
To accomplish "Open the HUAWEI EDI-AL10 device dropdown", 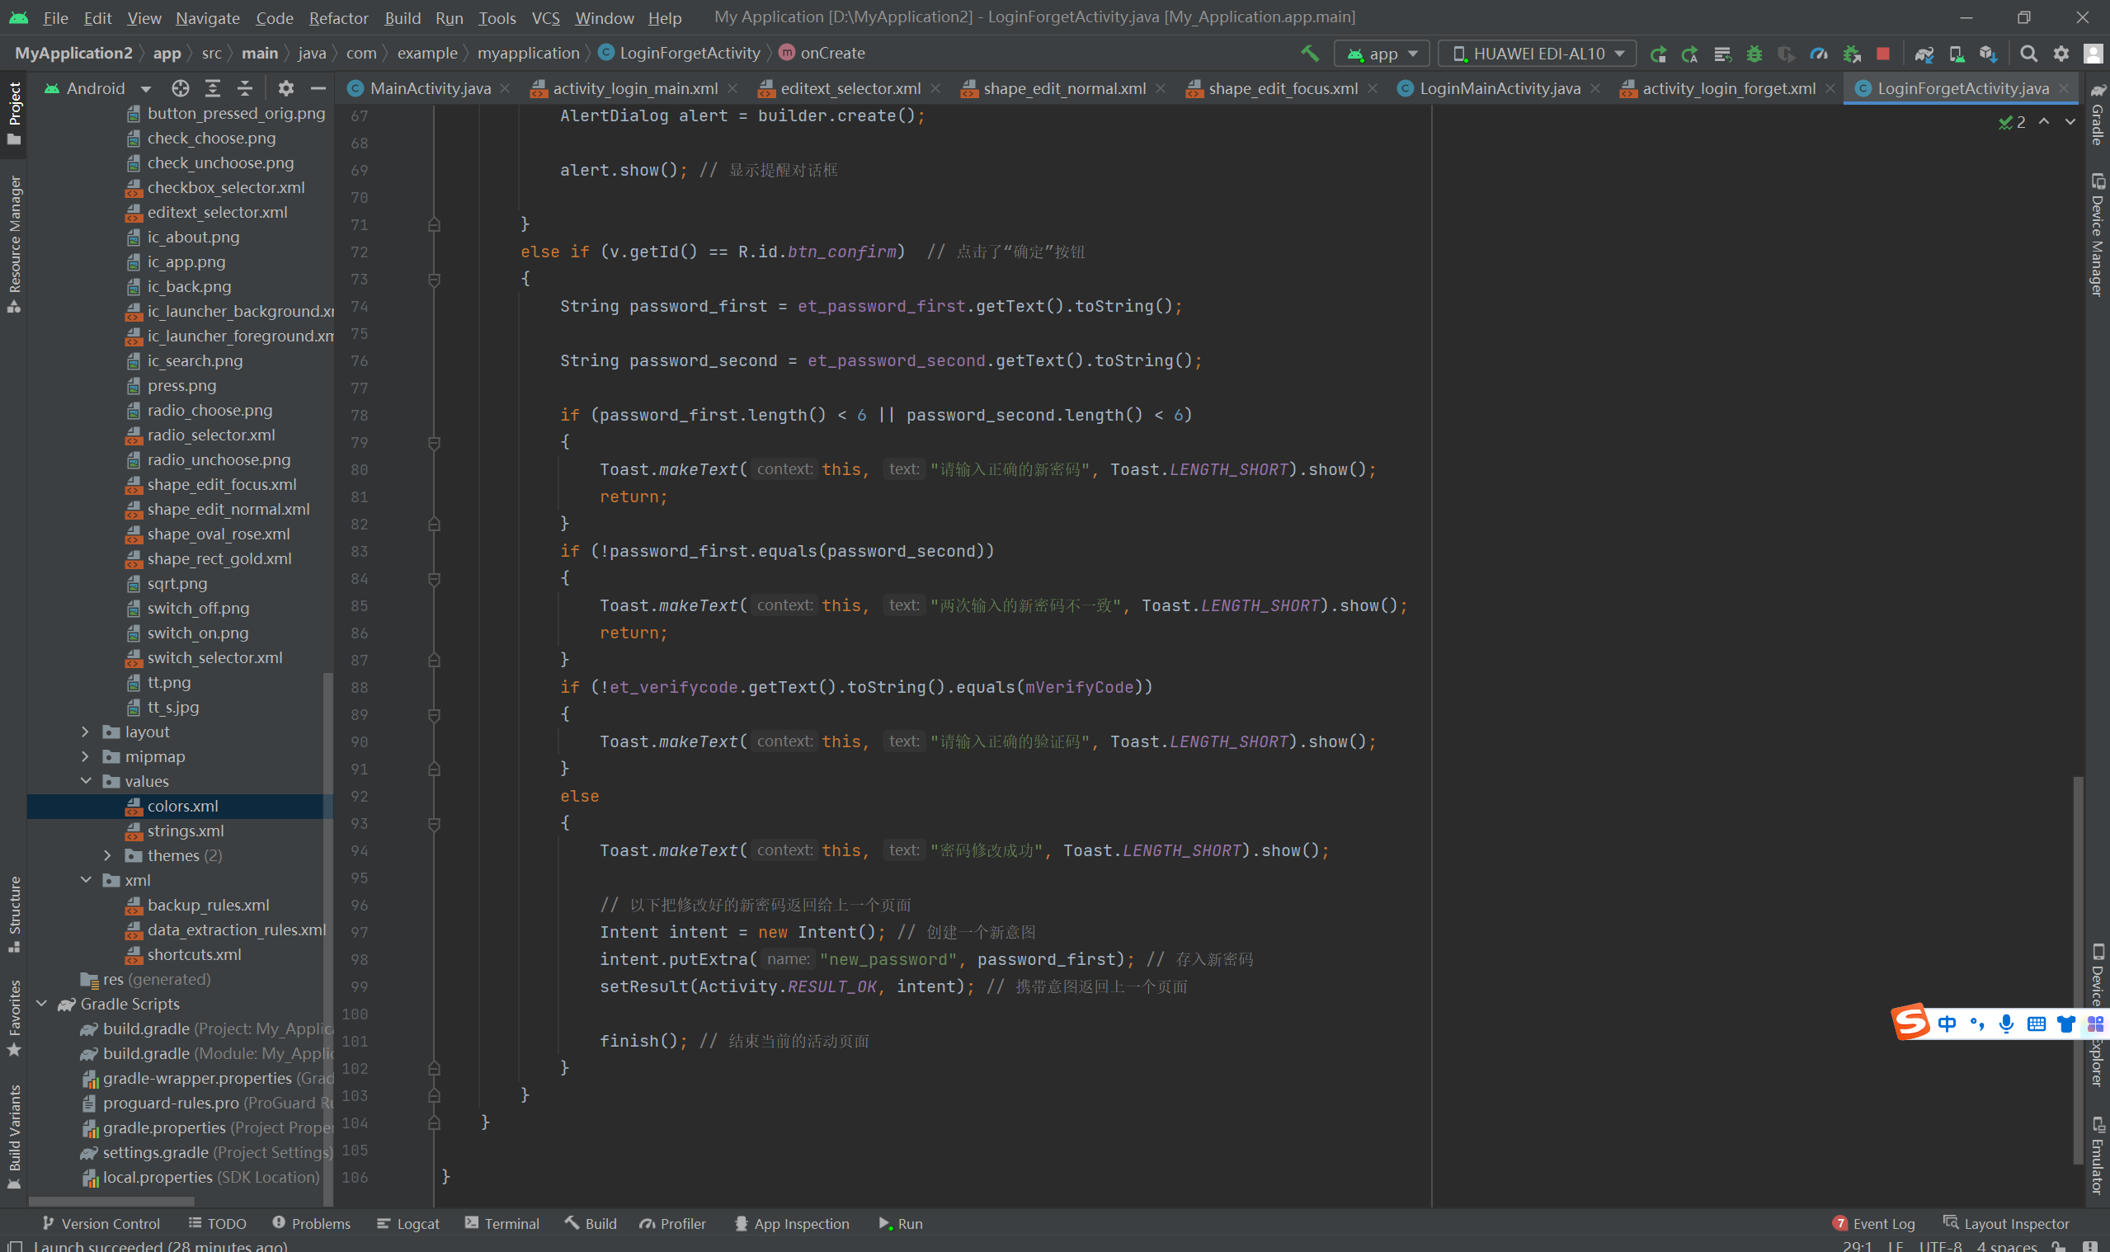I will coord(1538,53).
